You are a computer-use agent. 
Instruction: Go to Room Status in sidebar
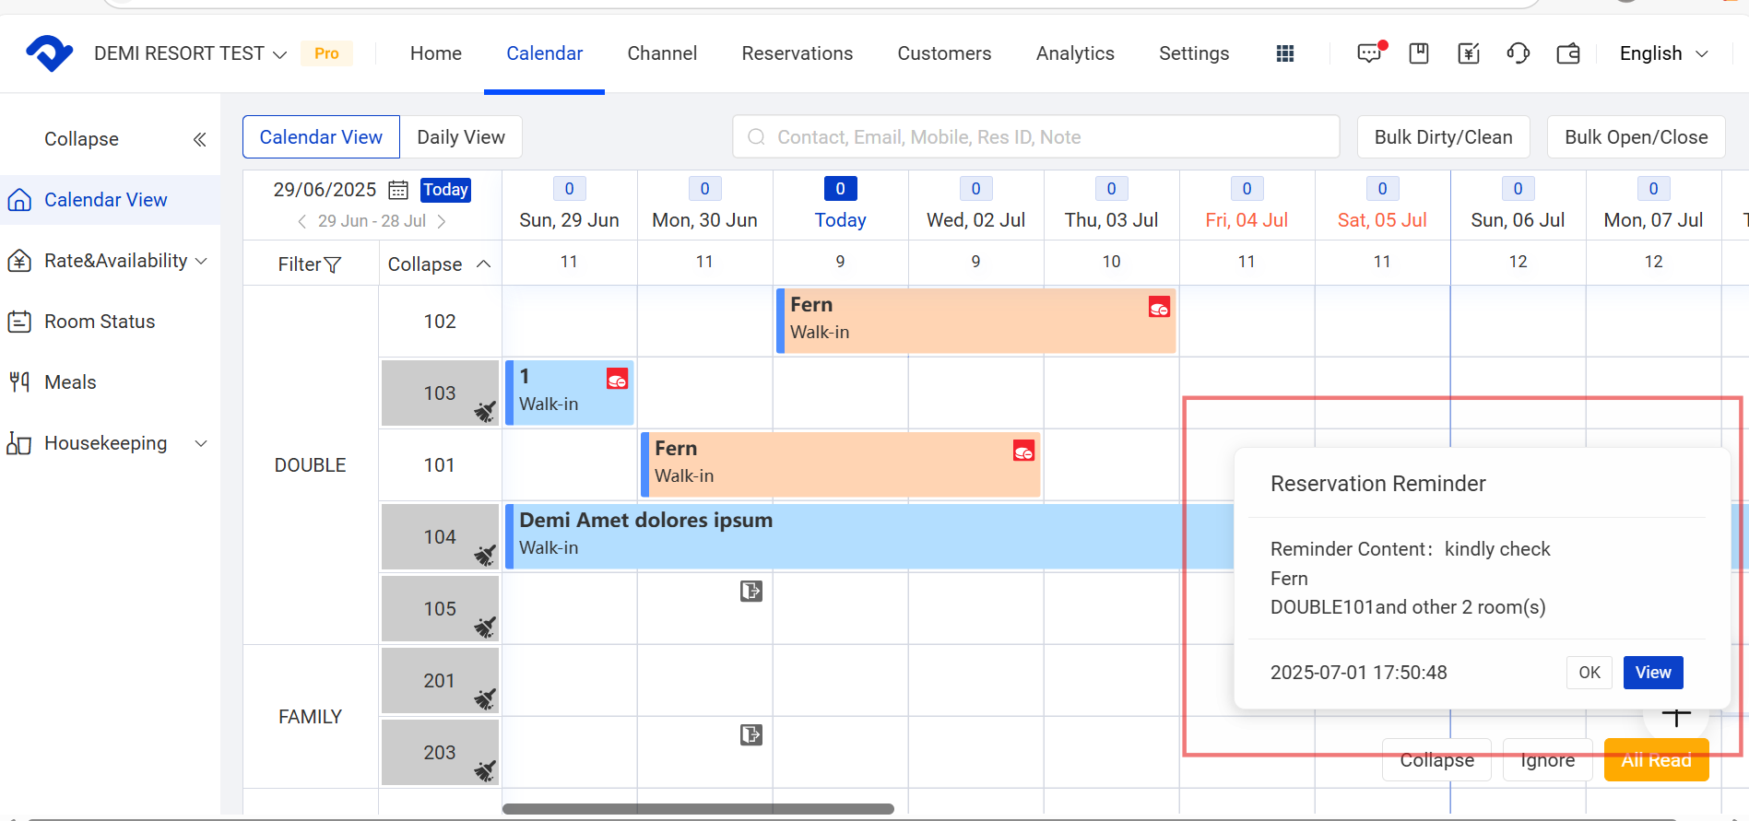[100, 322]
